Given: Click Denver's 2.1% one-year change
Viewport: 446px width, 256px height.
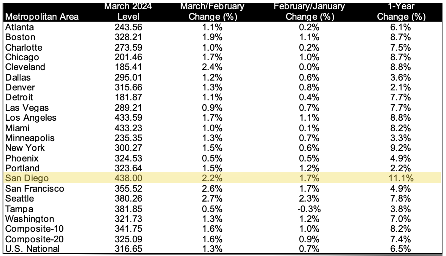Looking at the screenshot, I should (x=400, y=87).
